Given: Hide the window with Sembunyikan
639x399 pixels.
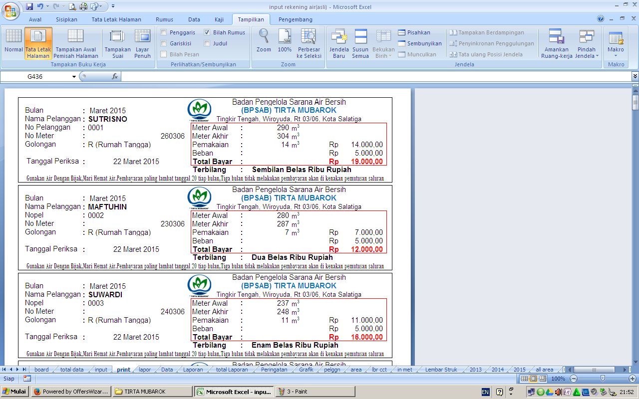Looking at the screenshot, I should click(x=420, y=43).
